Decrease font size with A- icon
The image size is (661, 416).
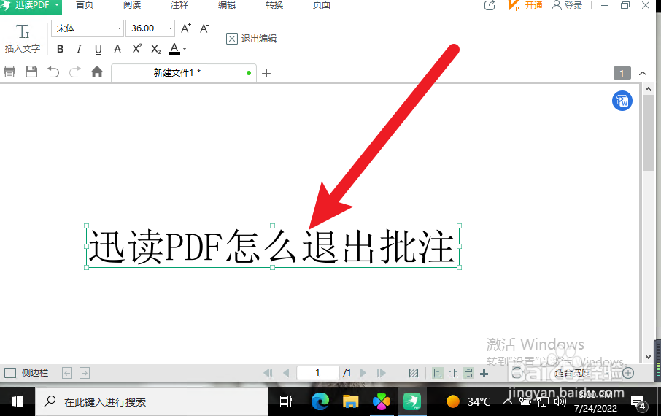(x=204, y=28)
